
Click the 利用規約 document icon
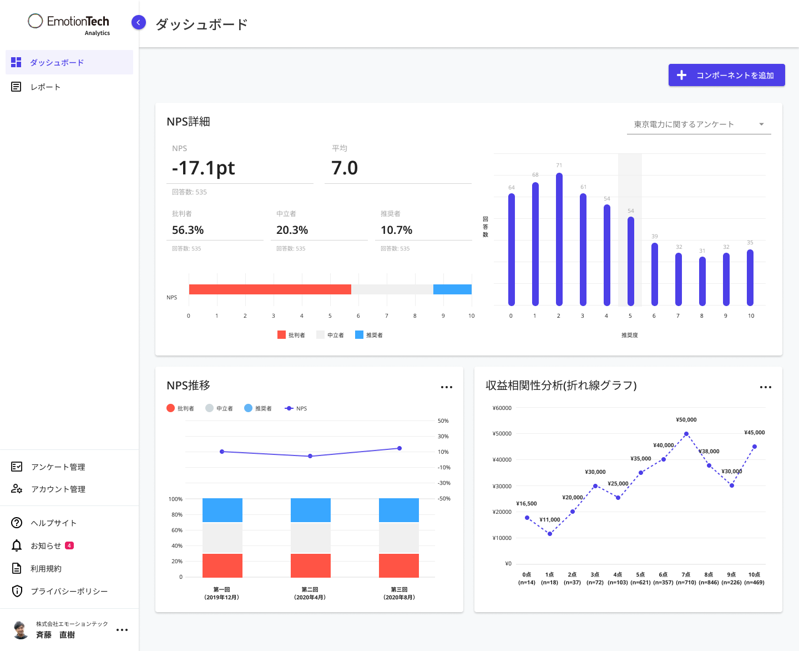pos(16,568)
